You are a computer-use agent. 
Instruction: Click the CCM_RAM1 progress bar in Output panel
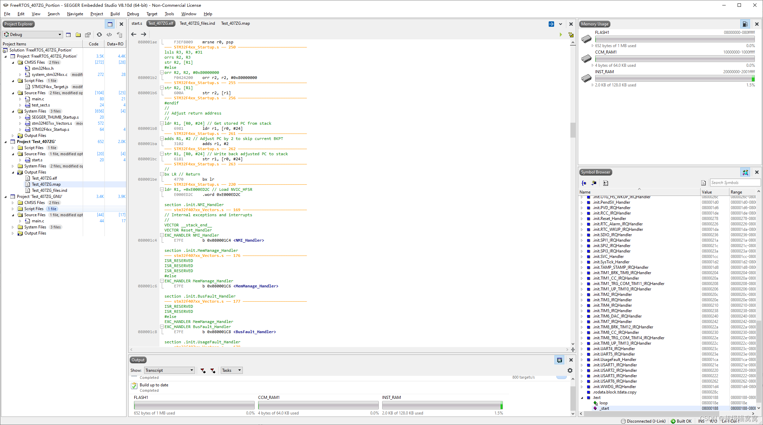318,405
